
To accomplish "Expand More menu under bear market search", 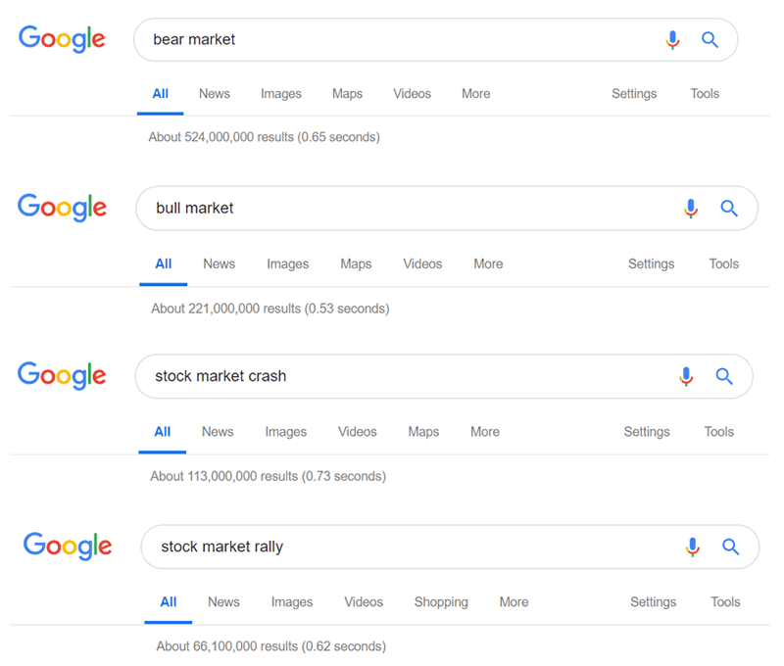I will click(475, 94).
